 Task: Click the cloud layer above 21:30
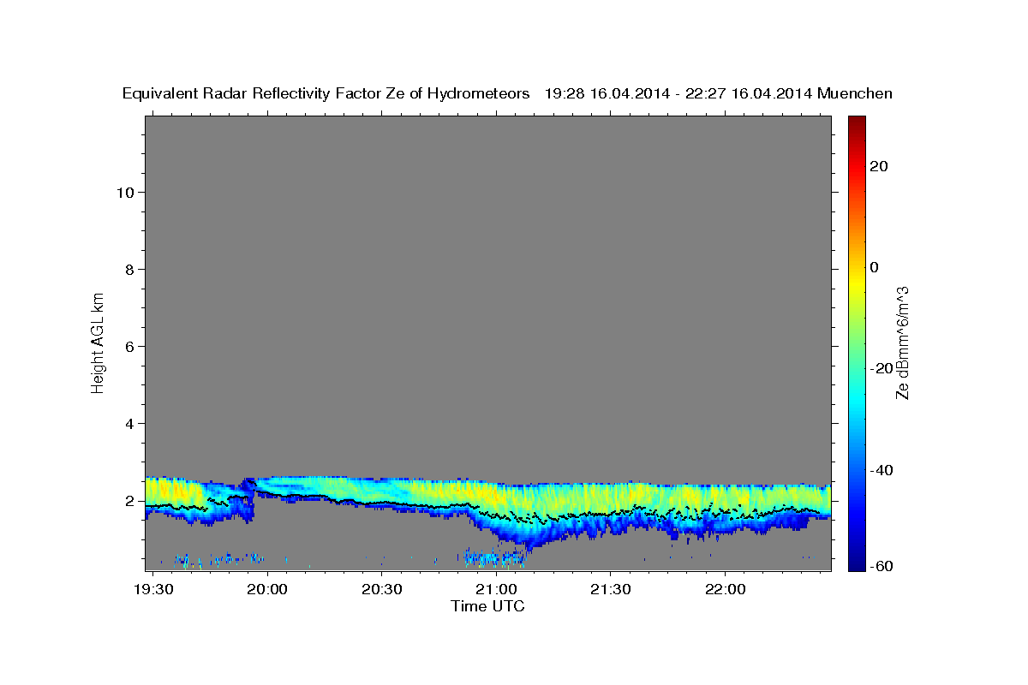point(610,505)
